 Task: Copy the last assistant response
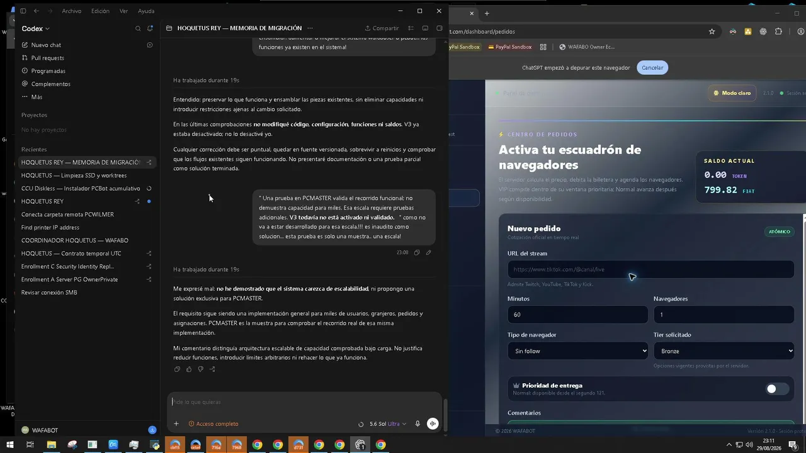pyautogui.click(x=177, y=369)
